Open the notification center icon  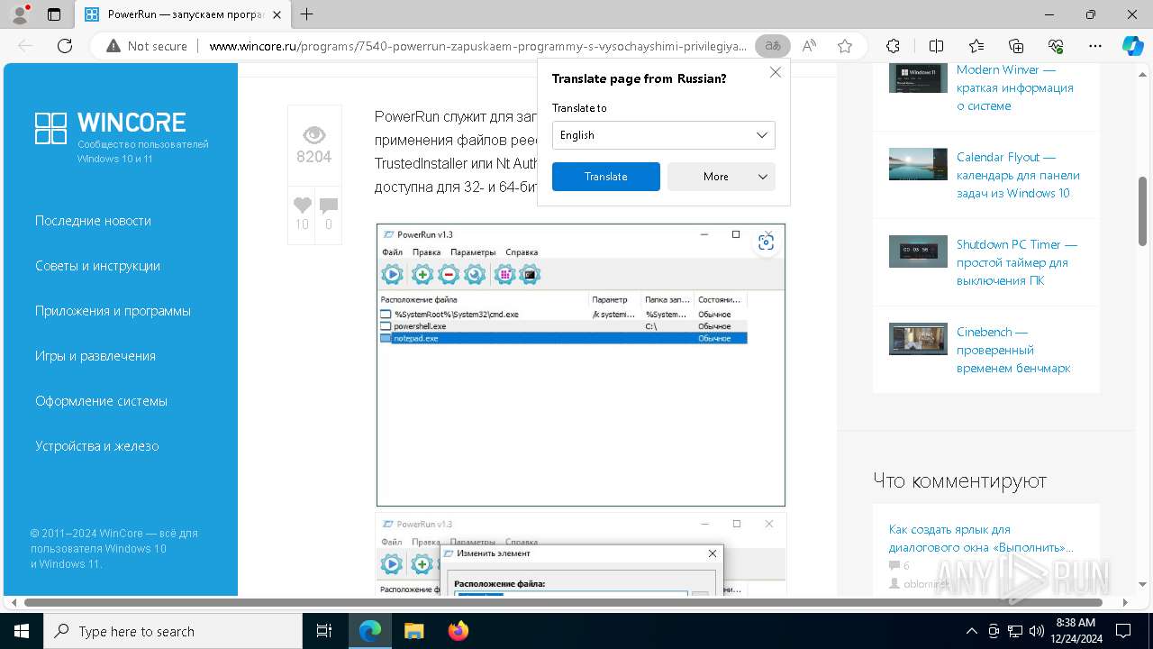coord(1125,631)
